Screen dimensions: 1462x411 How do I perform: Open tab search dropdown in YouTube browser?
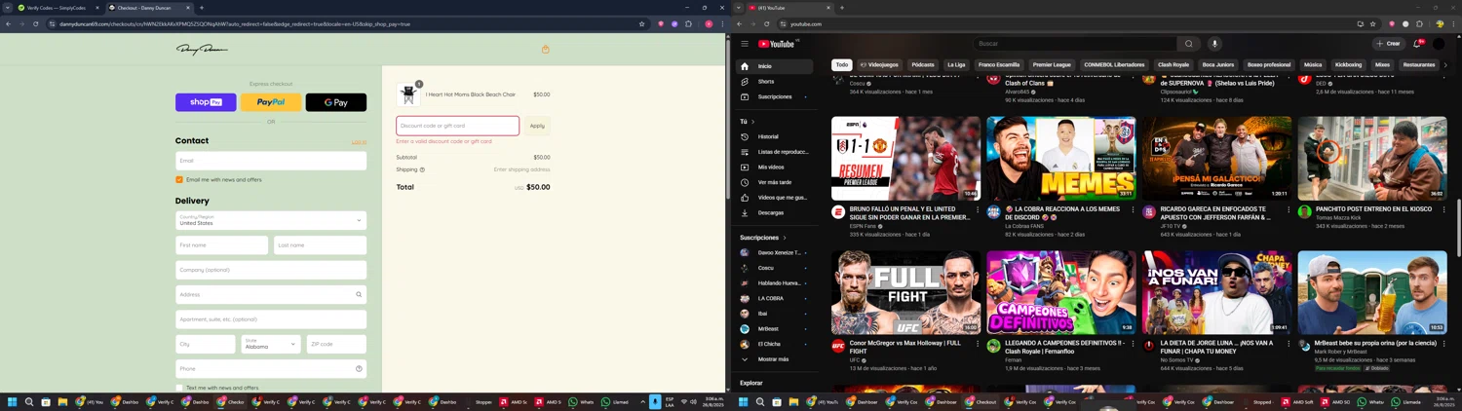click(738, 8)
